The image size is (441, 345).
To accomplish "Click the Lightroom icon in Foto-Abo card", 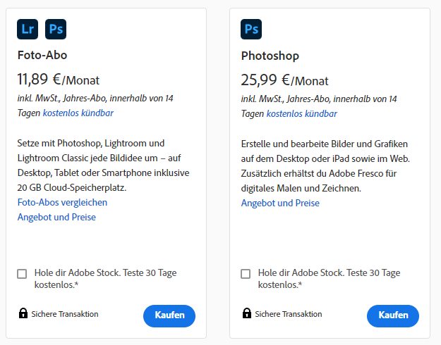I will 28,30.
